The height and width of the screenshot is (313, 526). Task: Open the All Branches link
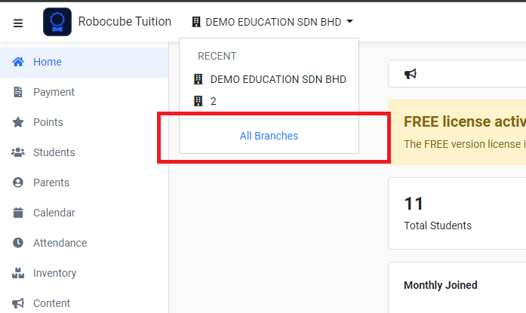pos(269,136)
